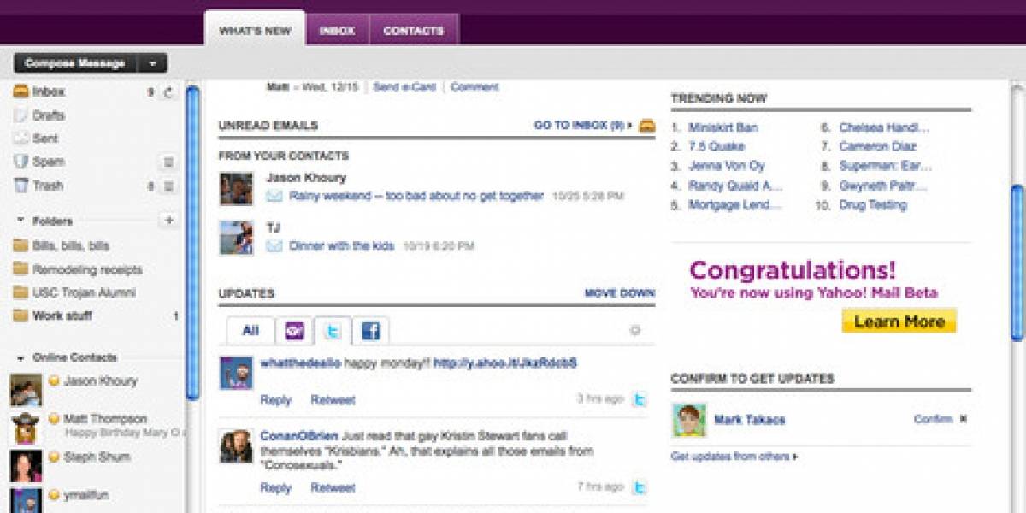Empty Trash using its delete icon
1026x513 pixels.
[168, 186]
